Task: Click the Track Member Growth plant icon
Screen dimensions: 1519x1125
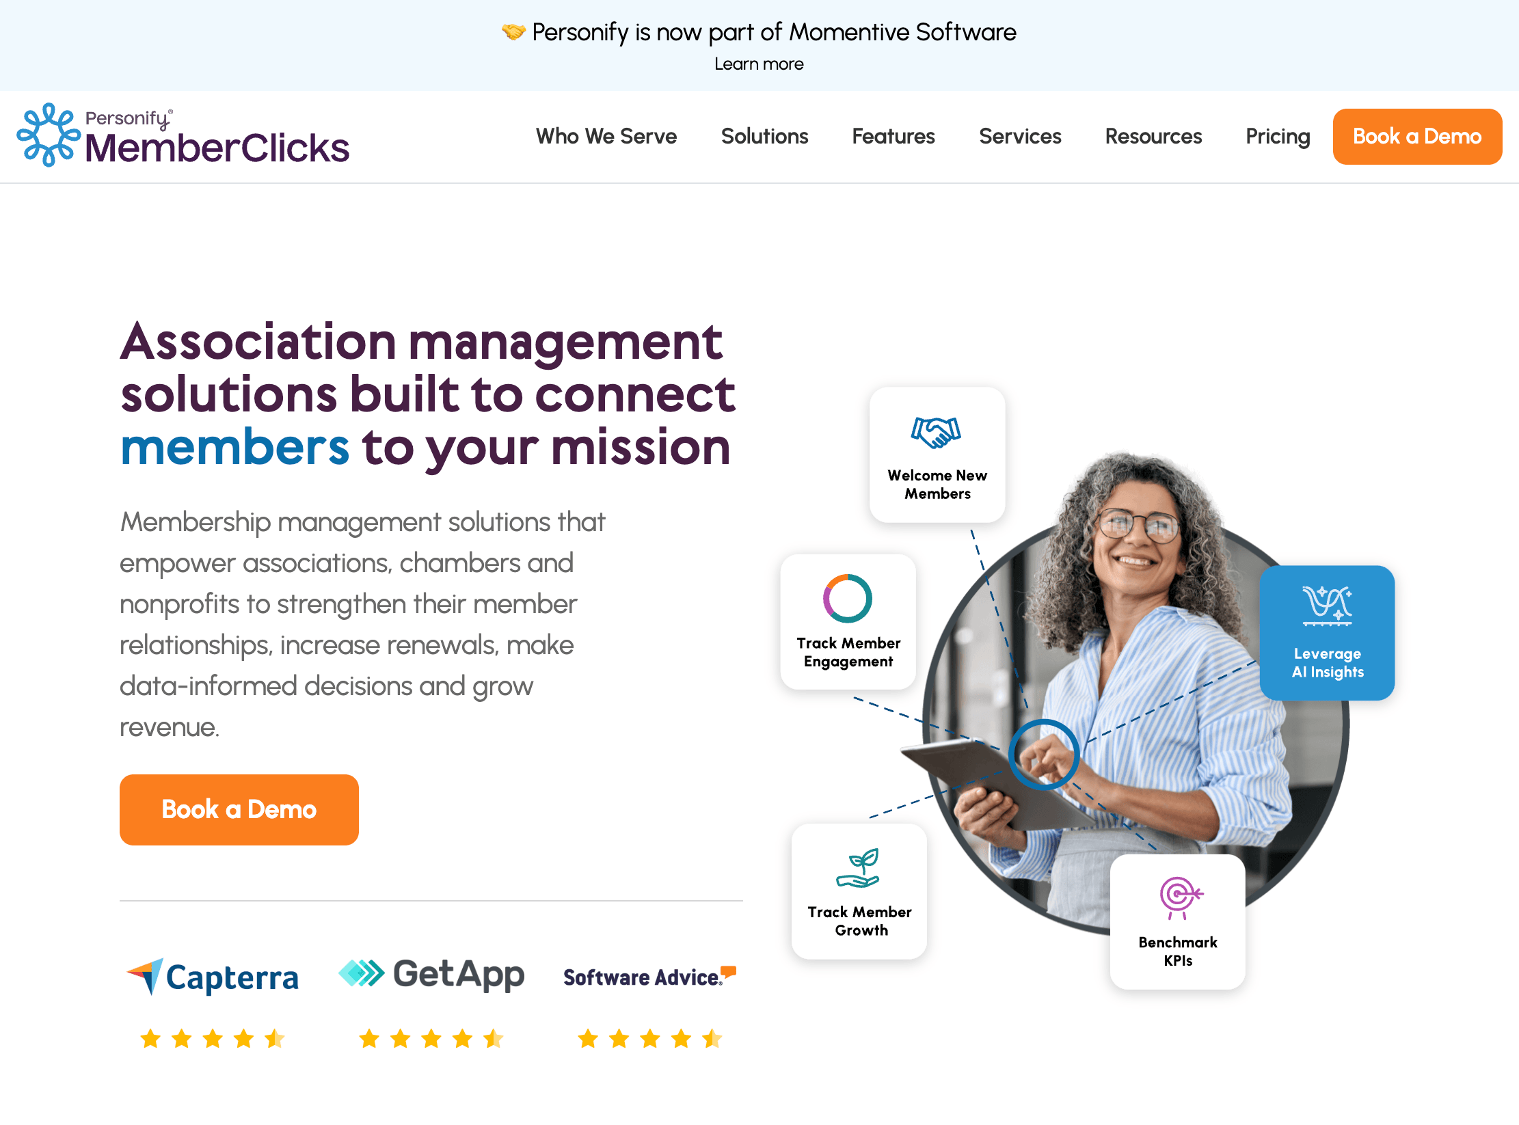Action: click(x=858, y=868)
